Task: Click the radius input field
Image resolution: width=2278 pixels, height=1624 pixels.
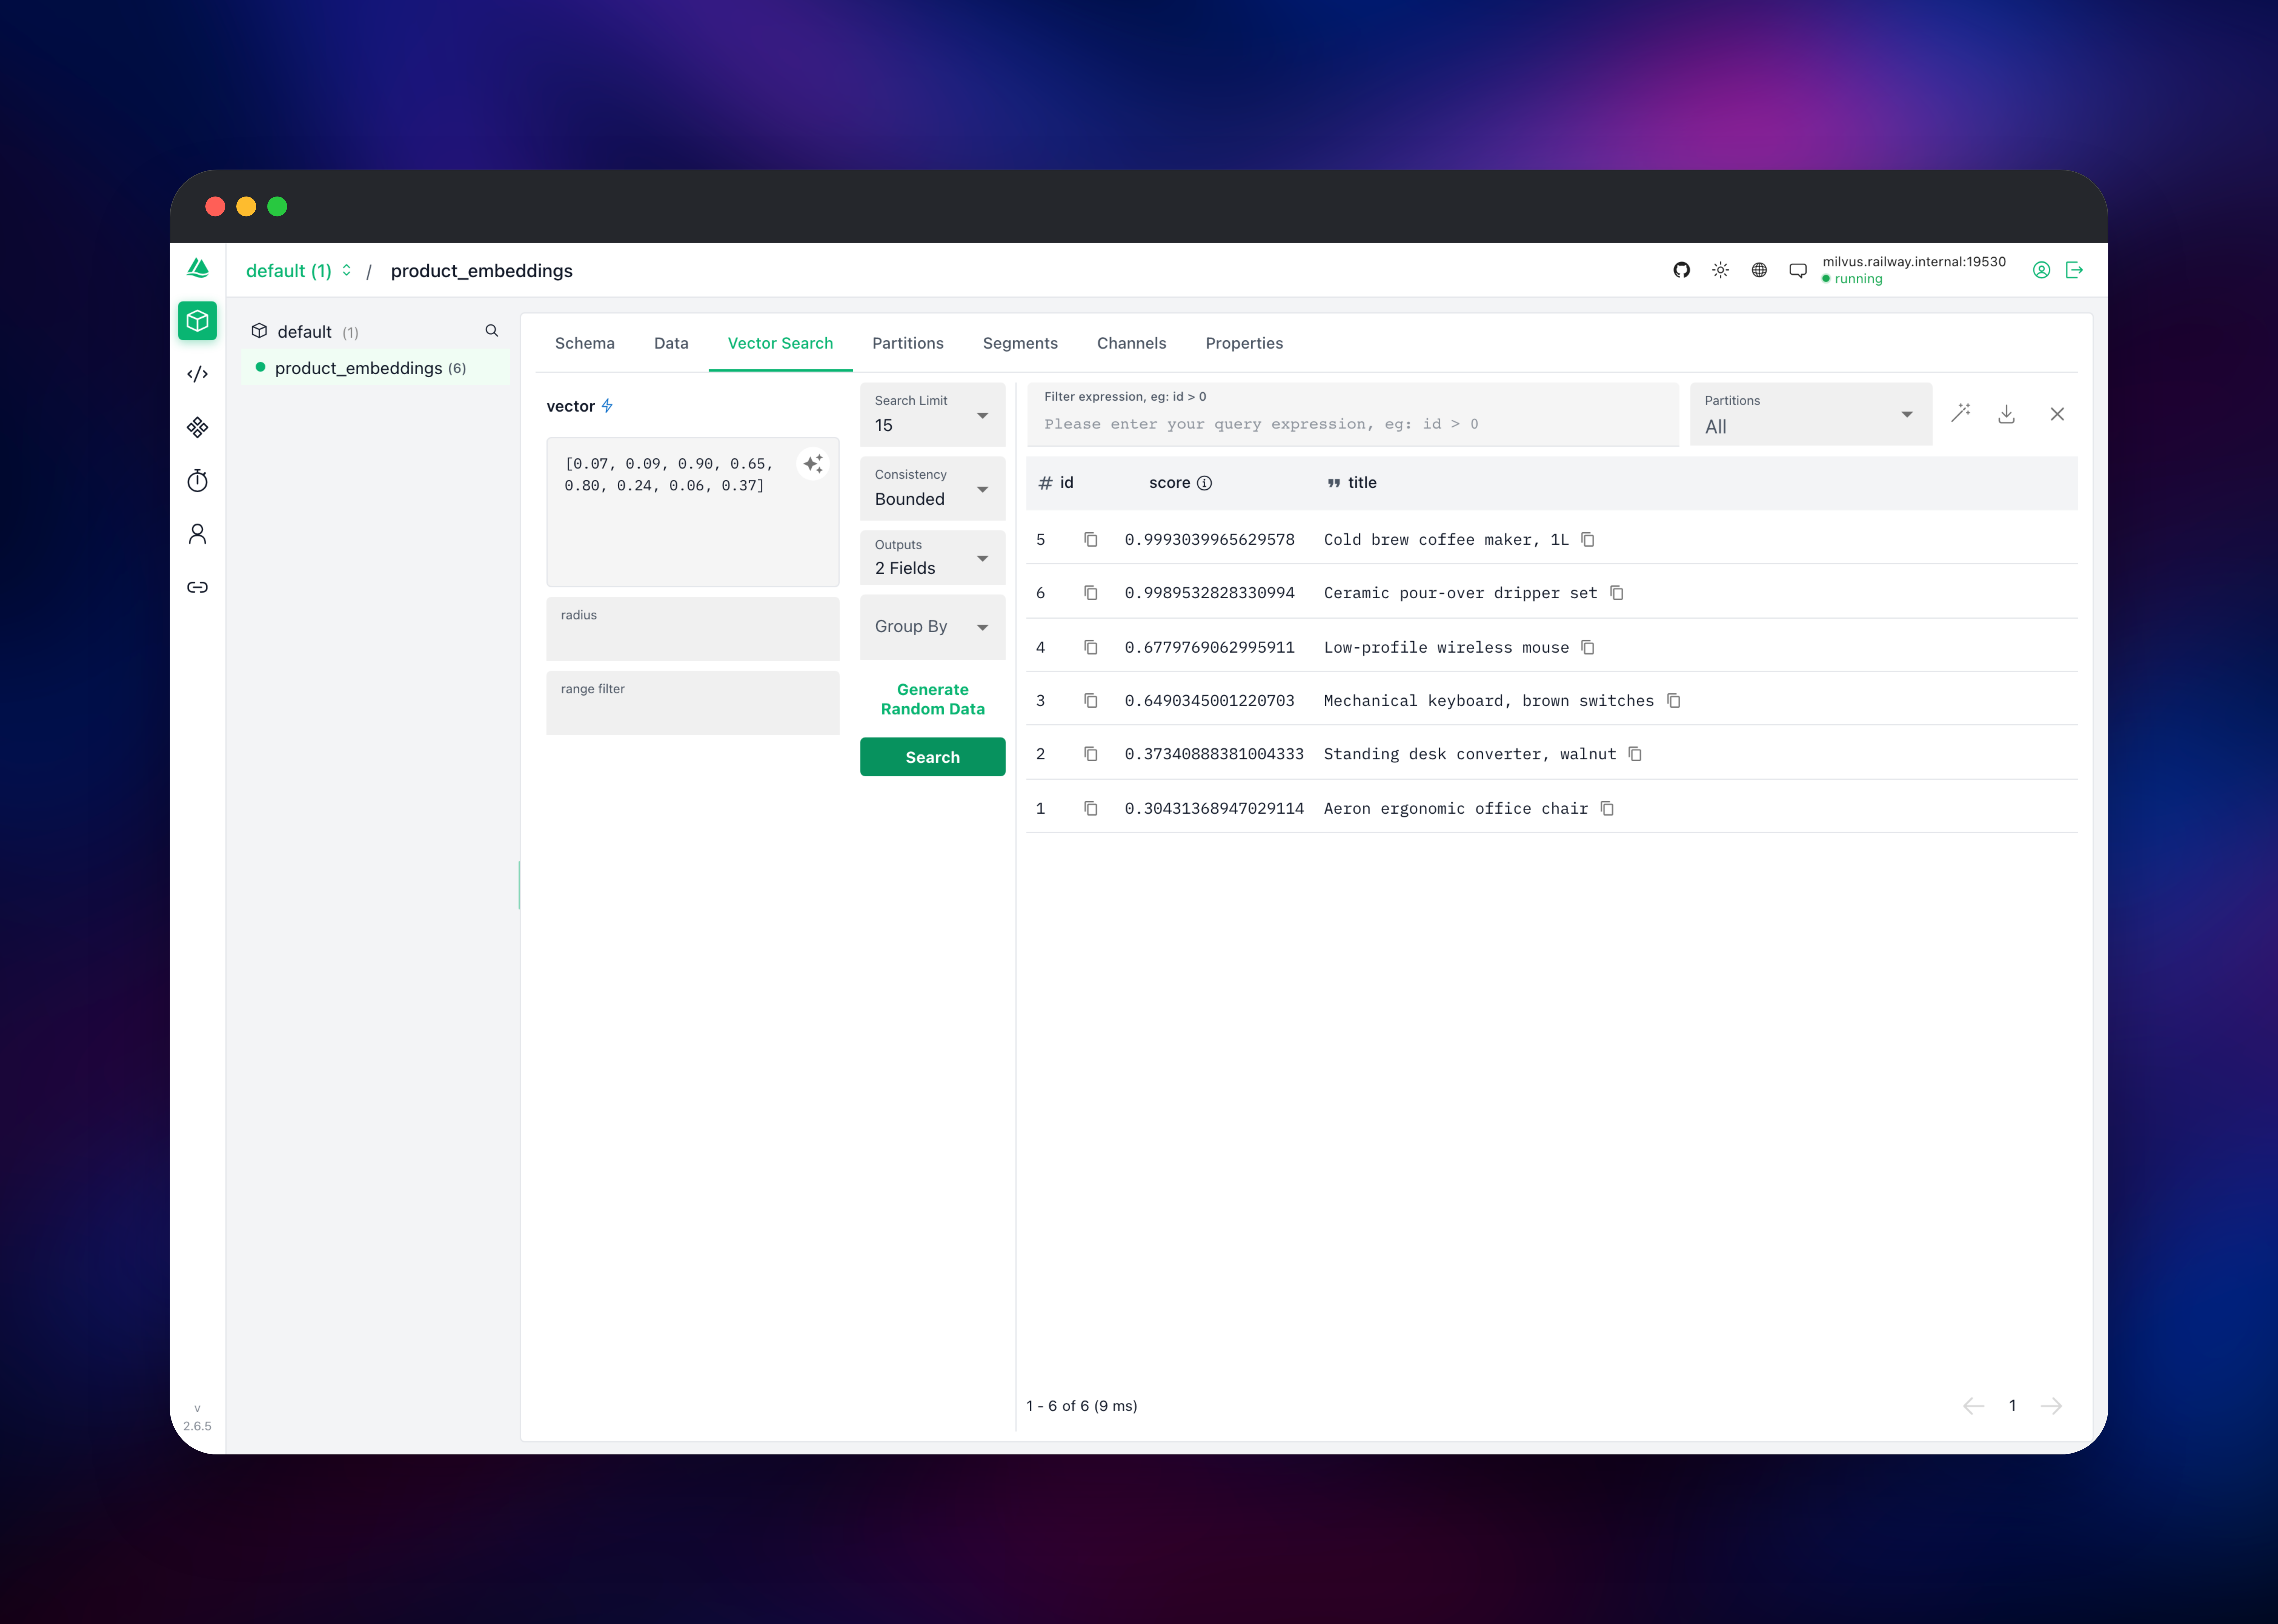Action: [692, 629]
